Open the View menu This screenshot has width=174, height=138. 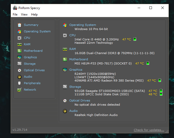pos(24,14)
